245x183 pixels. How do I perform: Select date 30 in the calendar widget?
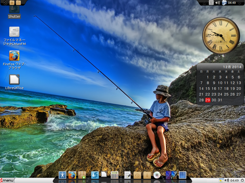(x=214, y=100)
